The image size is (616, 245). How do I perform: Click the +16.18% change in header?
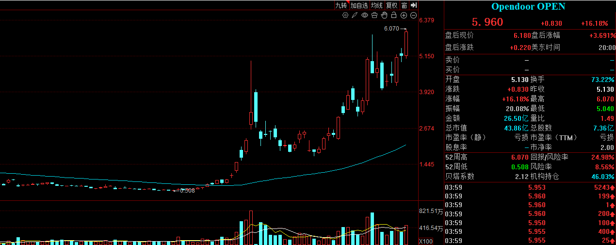pyautogui.click(x=594, y=23)
